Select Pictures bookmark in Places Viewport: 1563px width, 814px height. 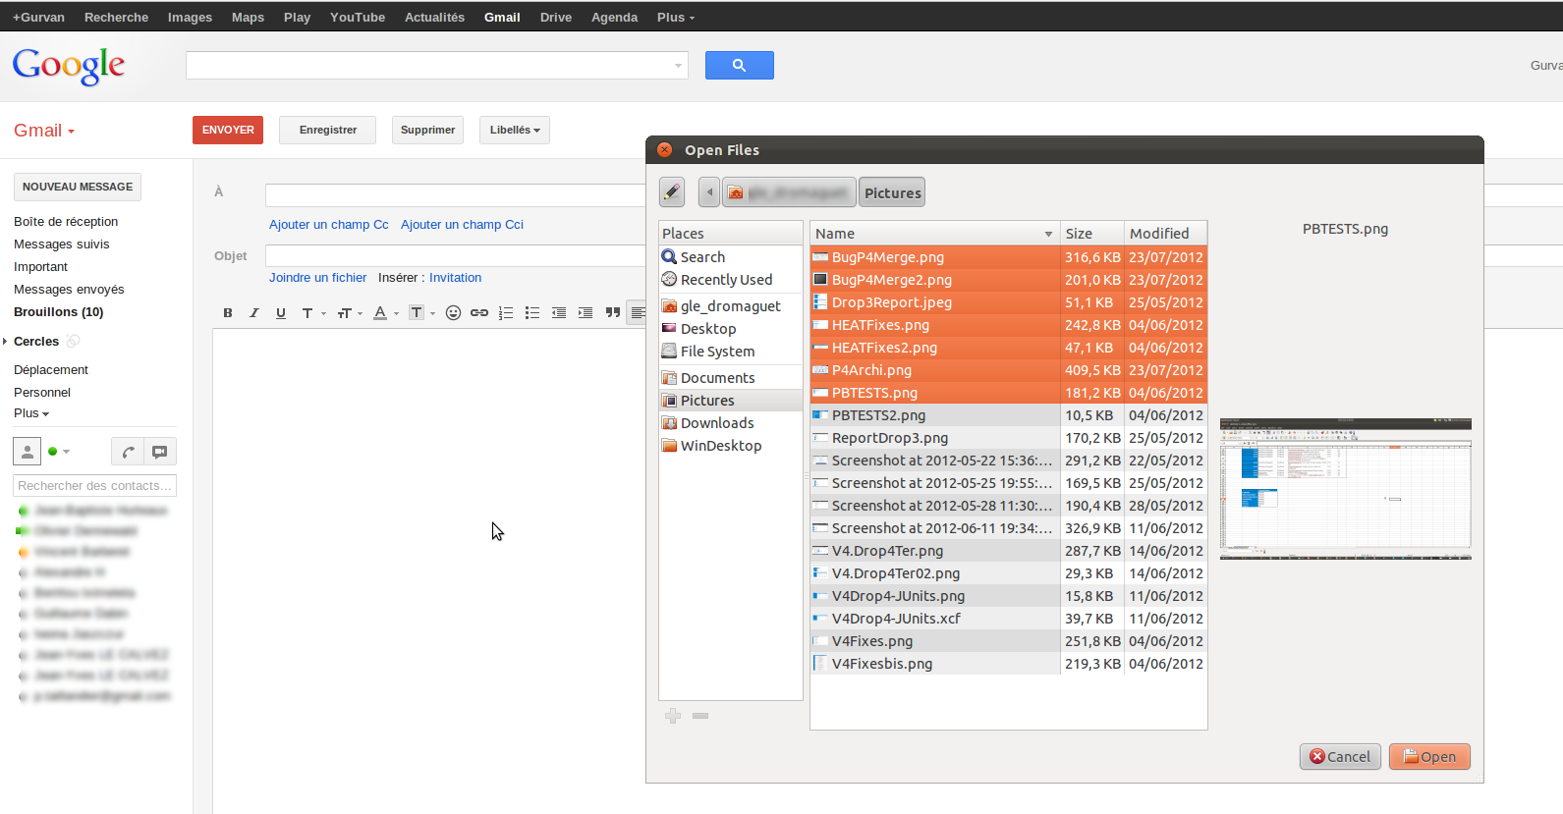(x=731, y=401)
